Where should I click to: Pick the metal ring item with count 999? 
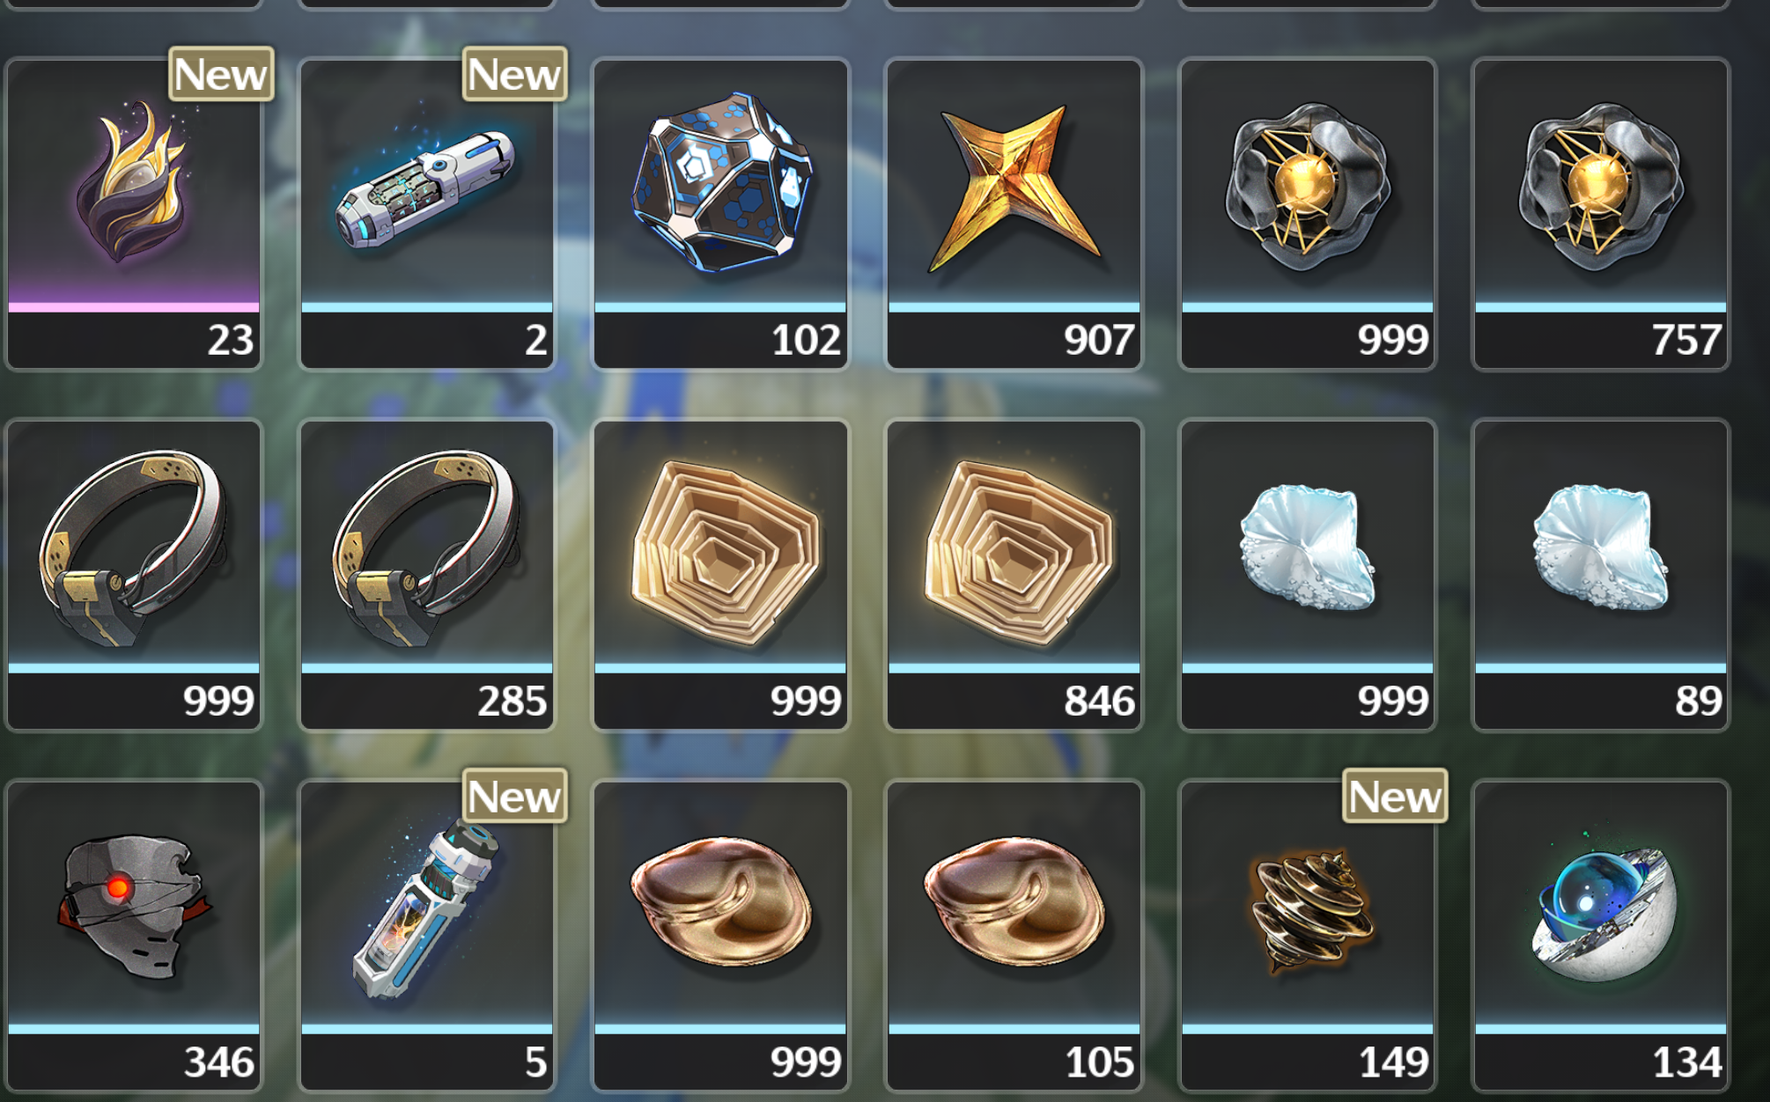point(134,575)
